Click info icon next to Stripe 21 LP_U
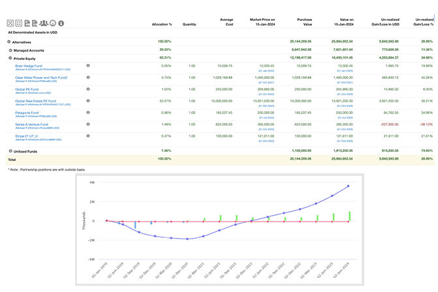The height and width of the screenshot is (292, 438). 88,136
